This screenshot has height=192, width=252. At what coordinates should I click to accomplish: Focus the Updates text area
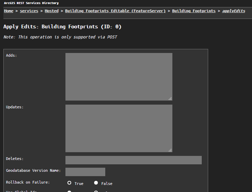tap(119, 128)
